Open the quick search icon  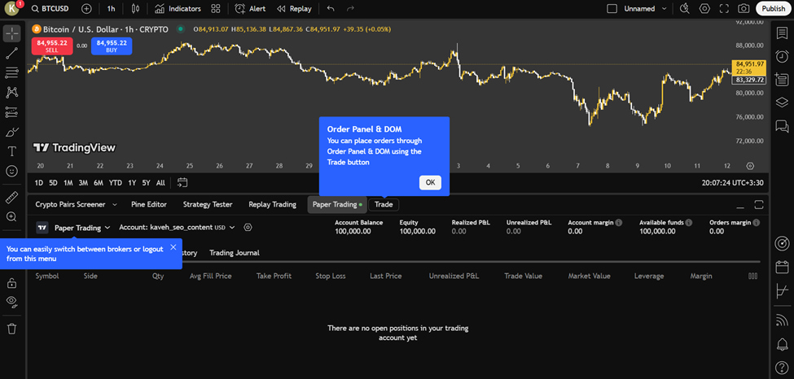(685, 9)
